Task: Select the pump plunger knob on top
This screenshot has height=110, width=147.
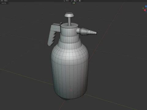Action: click(x=69, y=15)
